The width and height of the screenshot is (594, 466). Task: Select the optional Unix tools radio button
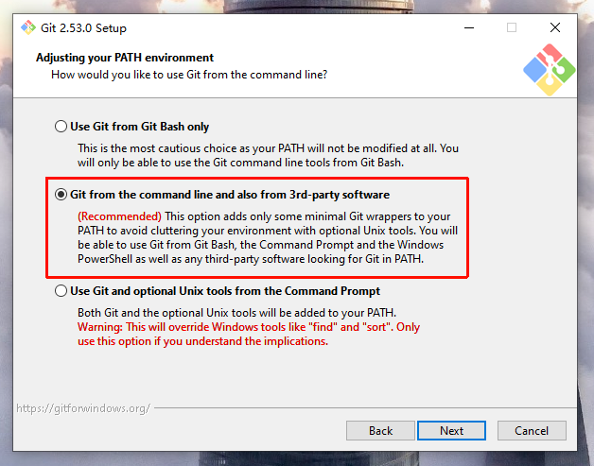pos(61,291)
